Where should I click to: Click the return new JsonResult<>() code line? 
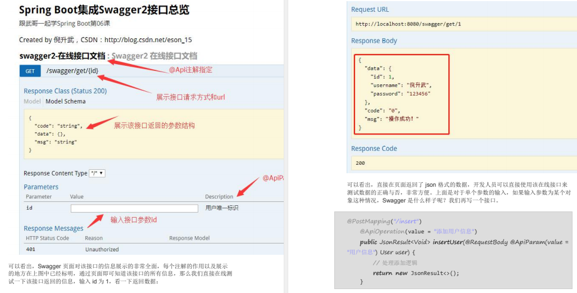416,273
